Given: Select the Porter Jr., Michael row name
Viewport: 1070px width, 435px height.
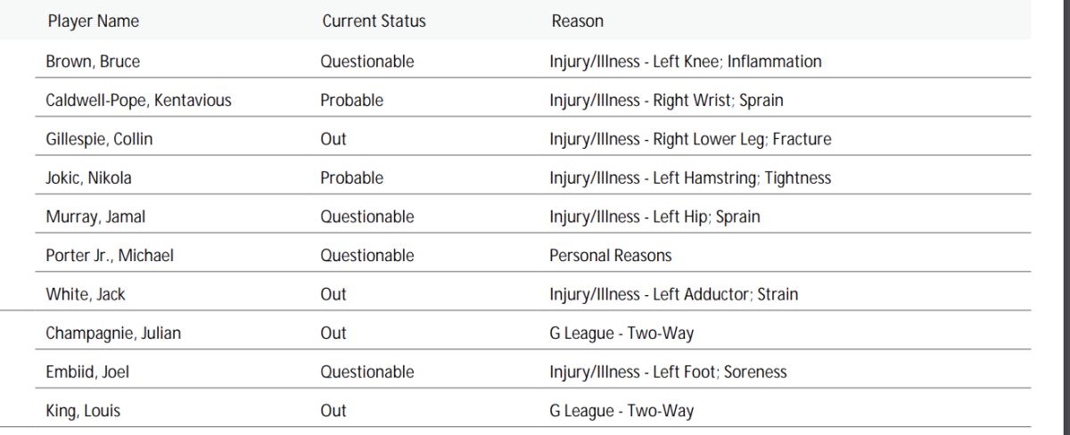Looking at the screenshot, I should point(109,256).
